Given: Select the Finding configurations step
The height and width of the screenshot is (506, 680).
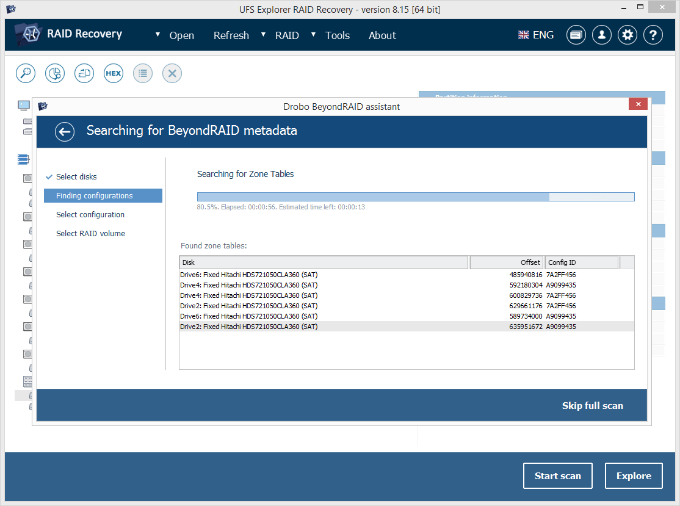Looking at the screenshot, I should tap(103, 195).
